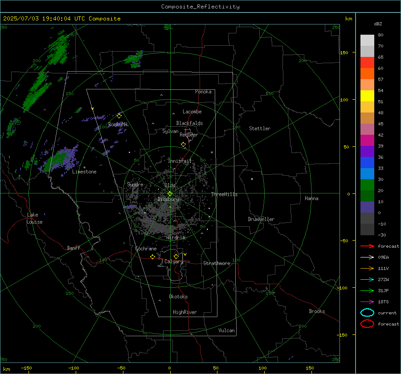The image size is (401, 374).
Task: Click the red forecast ellipse icon
Action: tap(367, 324)
